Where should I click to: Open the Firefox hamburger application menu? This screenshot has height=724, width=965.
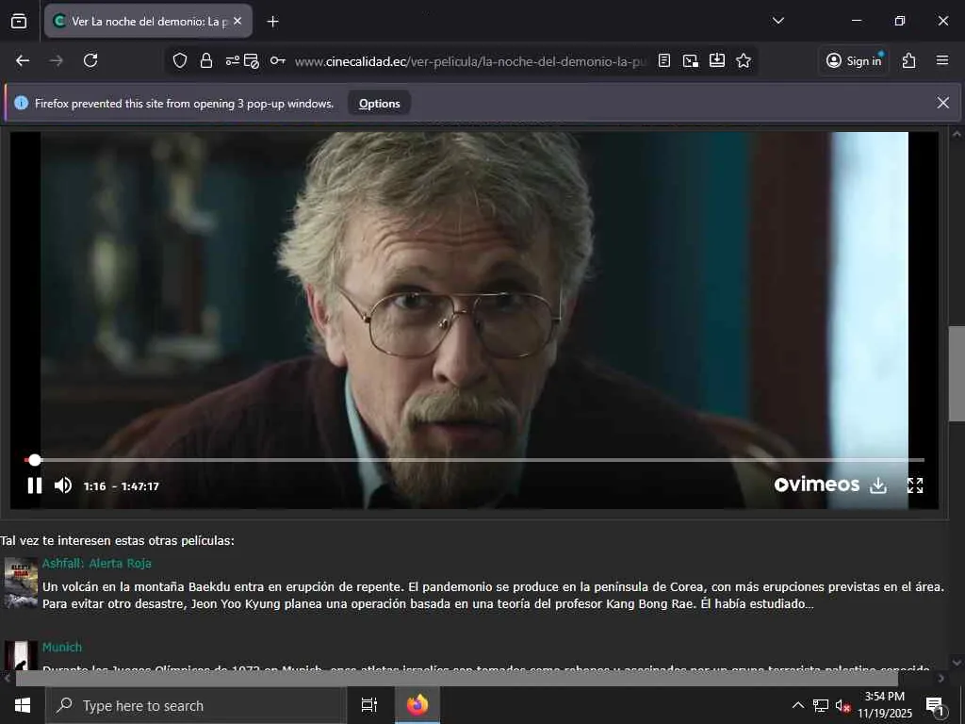point(942,60)
